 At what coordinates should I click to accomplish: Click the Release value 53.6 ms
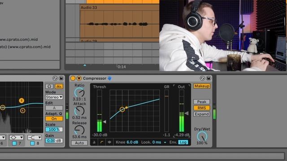coord(79,137)
